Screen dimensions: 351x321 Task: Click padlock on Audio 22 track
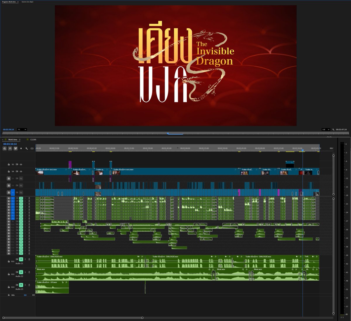click(9, 274)
